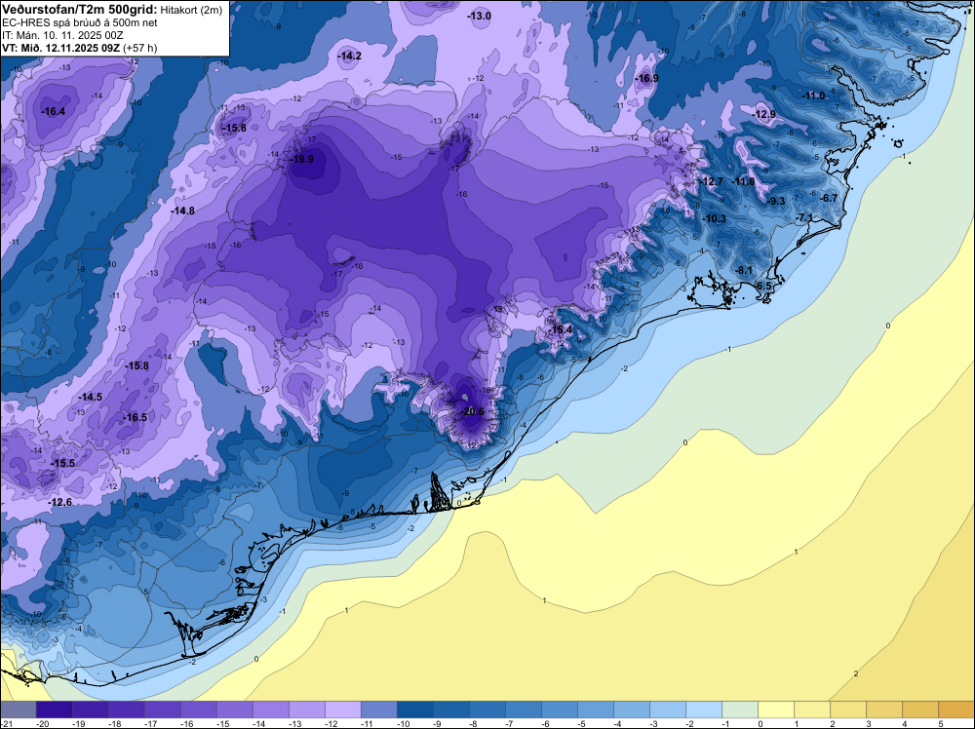The height and width of the screenshot is (729, 975).
Task: Click the -6.5 temperature label
Action: pos(763,286)
